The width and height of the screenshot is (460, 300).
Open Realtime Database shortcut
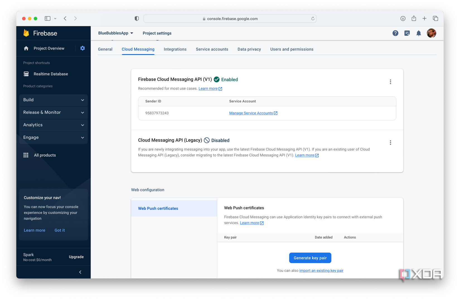pyautogui.click(x=51, y=74)
